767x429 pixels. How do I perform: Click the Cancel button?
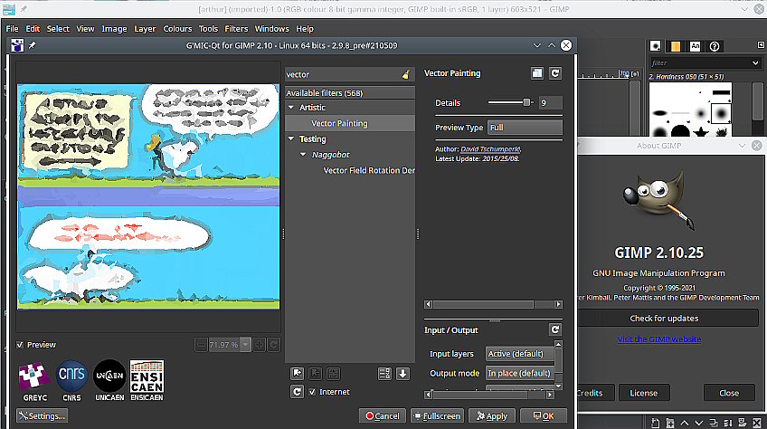click(383, 415)
